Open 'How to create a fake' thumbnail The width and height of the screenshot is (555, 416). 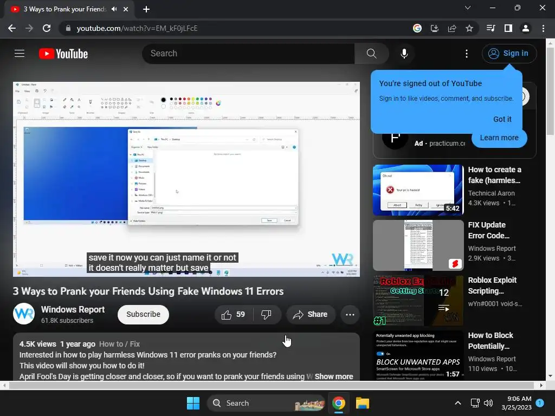(418, 190)
